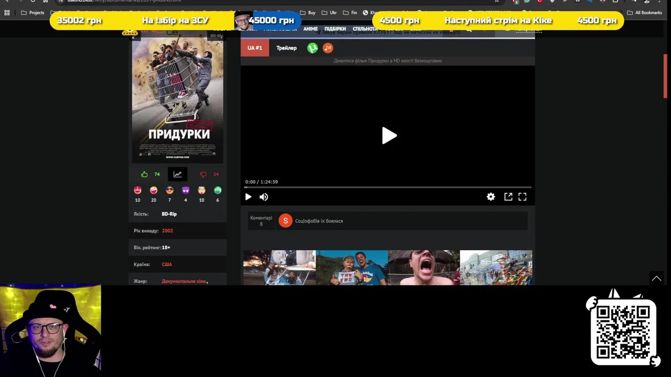Screen dimensions: 671x377
Task: Open the browser apps grid icon
Action: [x=7, y=13]
